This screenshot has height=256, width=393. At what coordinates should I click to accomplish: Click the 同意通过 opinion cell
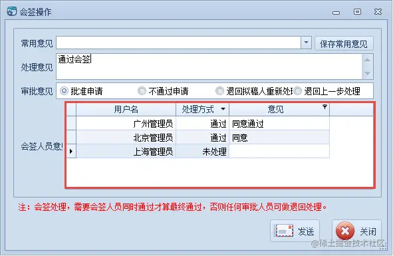(279, 124)
